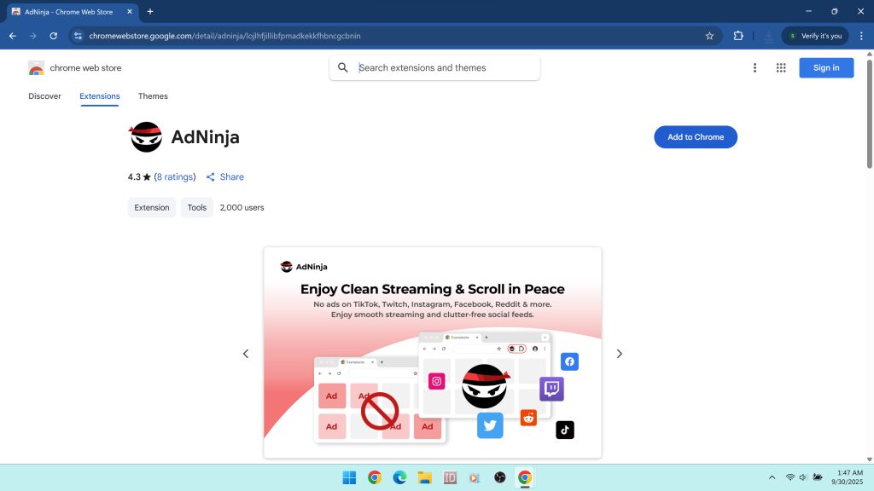Switch to the Themes tab

153,96
